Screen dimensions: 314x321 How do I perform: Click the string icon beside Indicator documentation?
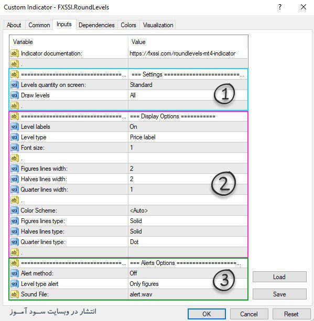click(15, 53)
